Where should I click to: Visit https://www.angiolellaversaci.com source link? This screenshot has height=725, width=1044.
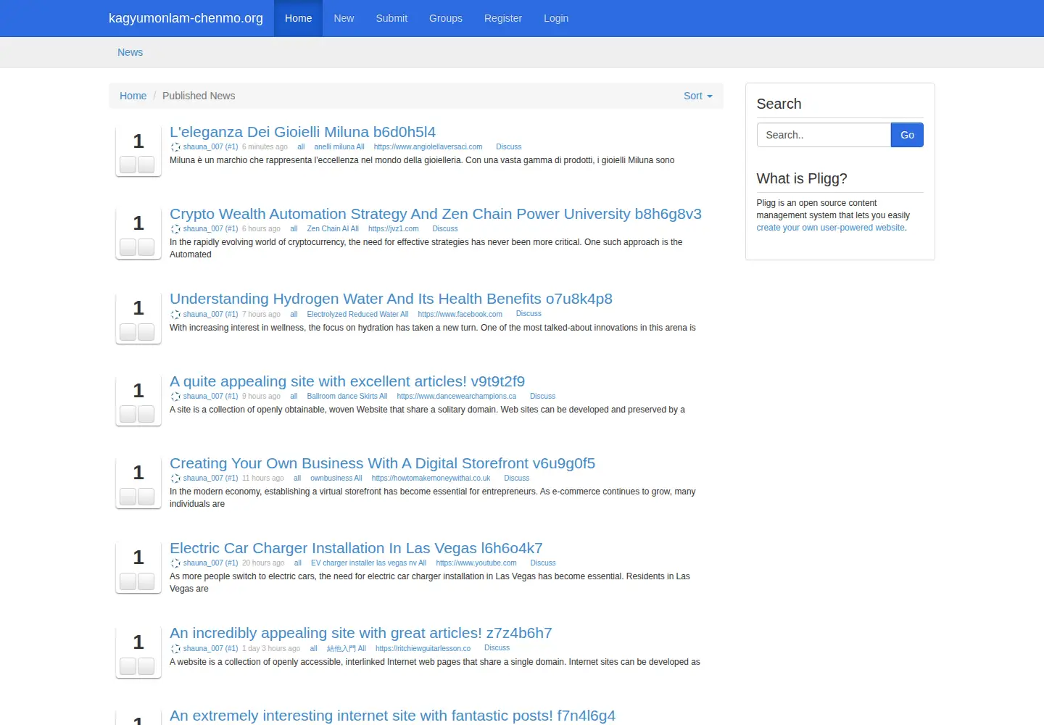point(428,147)
